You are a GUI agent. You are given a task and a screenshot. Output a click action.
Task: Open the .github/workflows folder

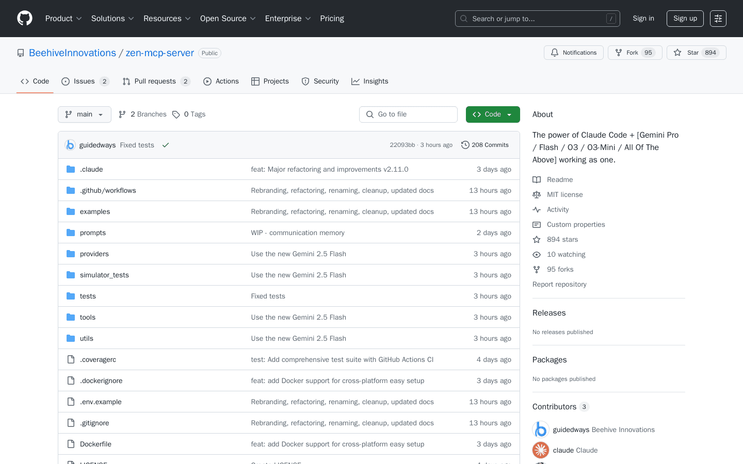pyautogui.click(x=108, y=191)
